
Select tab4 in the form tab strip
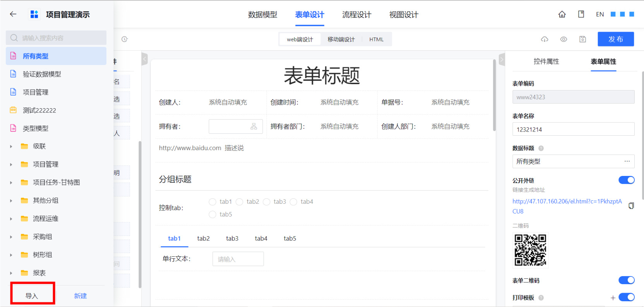tap(261, 239)
